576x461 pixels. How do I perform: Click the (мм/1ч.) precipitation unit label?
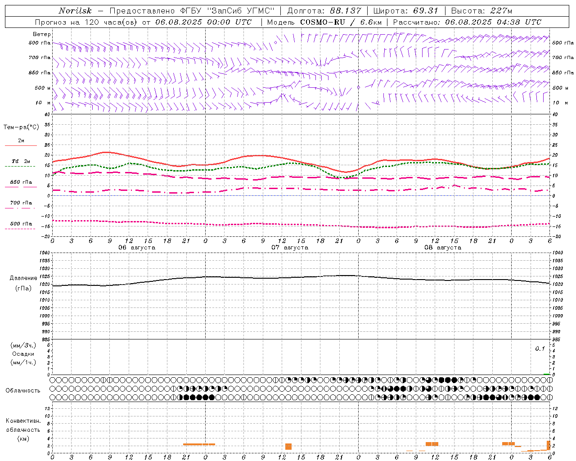click(x=23, y=362)
